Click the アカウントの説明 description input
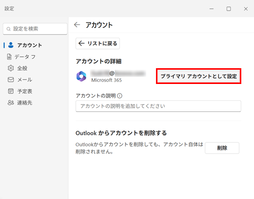Image resolution: width=254 pixels, height=199 pixels. pyautogui.click(x=158, y=106)
